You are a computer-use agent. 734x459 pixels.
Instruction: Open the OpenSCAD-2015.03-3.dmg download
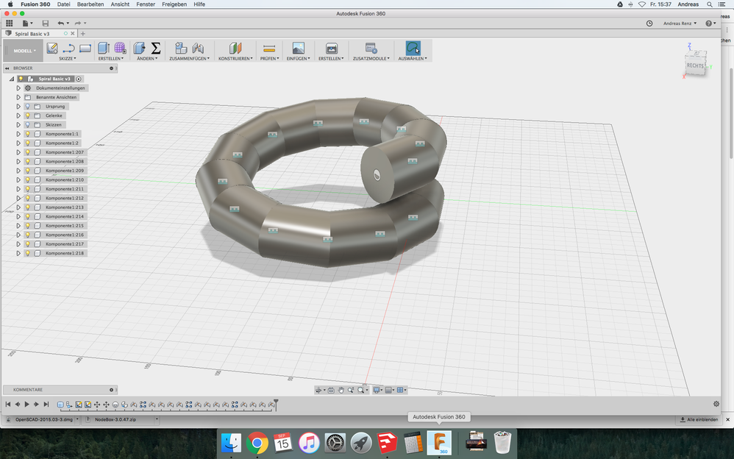coord(43,420)
